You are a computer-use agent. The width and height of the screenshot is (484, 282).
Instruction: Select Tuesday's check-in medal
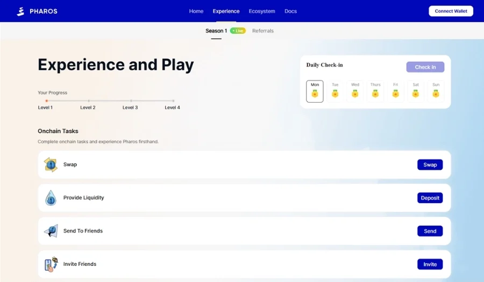(335, 93)
